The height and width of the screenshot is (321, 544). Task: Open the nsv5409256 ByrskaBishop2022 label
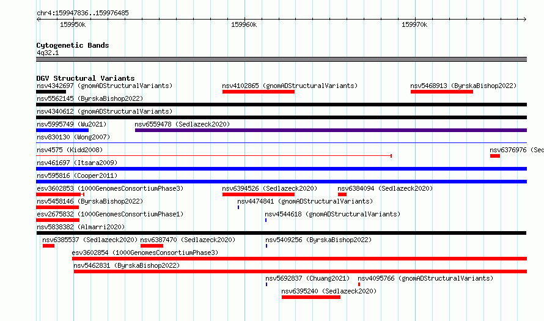click(318, 240)
